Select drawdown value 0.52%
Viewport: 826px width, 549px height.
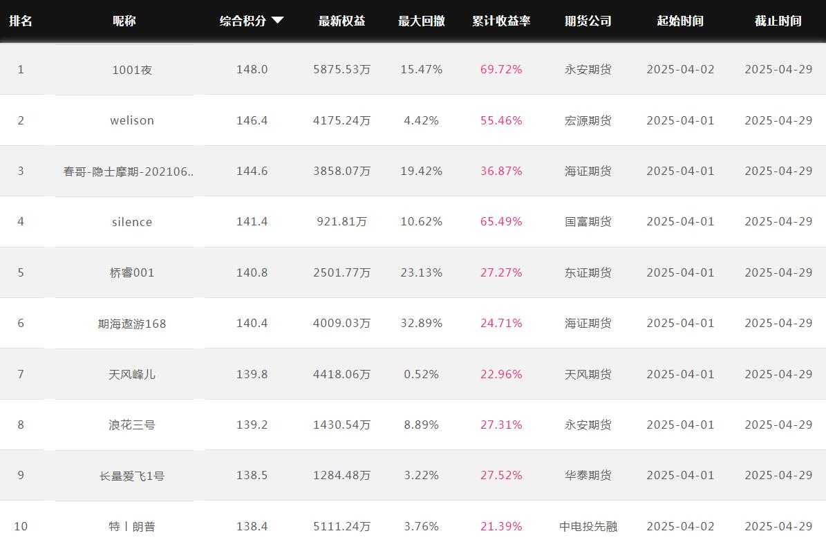pos(422,375)
